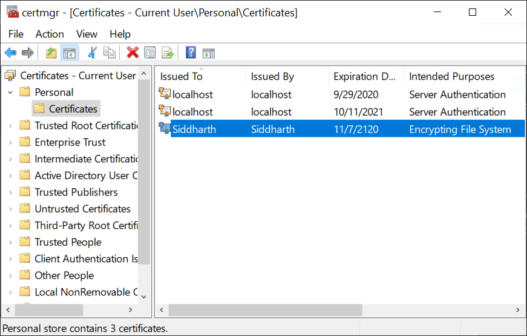Sort by Expiration Date column header
Screen dimensions: 527x336
click(x=367, y=76)
